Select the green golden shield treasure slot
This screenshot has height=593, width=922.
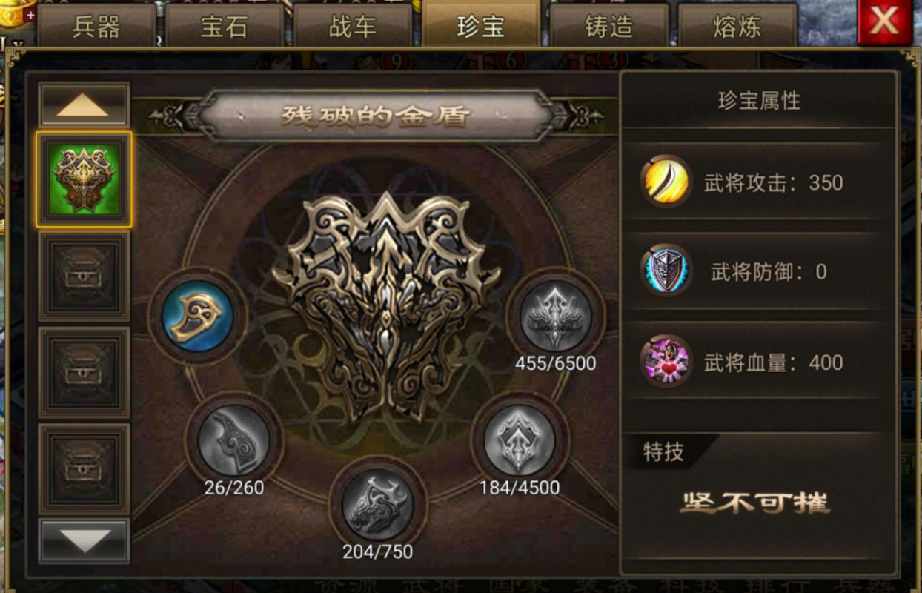pos(84,179)
